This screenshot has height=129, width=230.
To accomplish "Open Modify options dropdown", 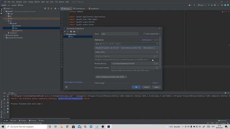I will (147, 40).
